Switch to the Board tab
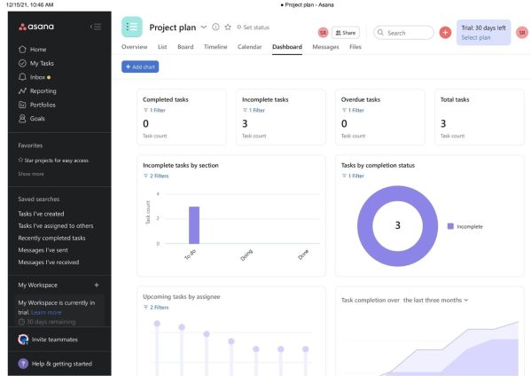Screen dimensions: 531x376 click(185, 47)
